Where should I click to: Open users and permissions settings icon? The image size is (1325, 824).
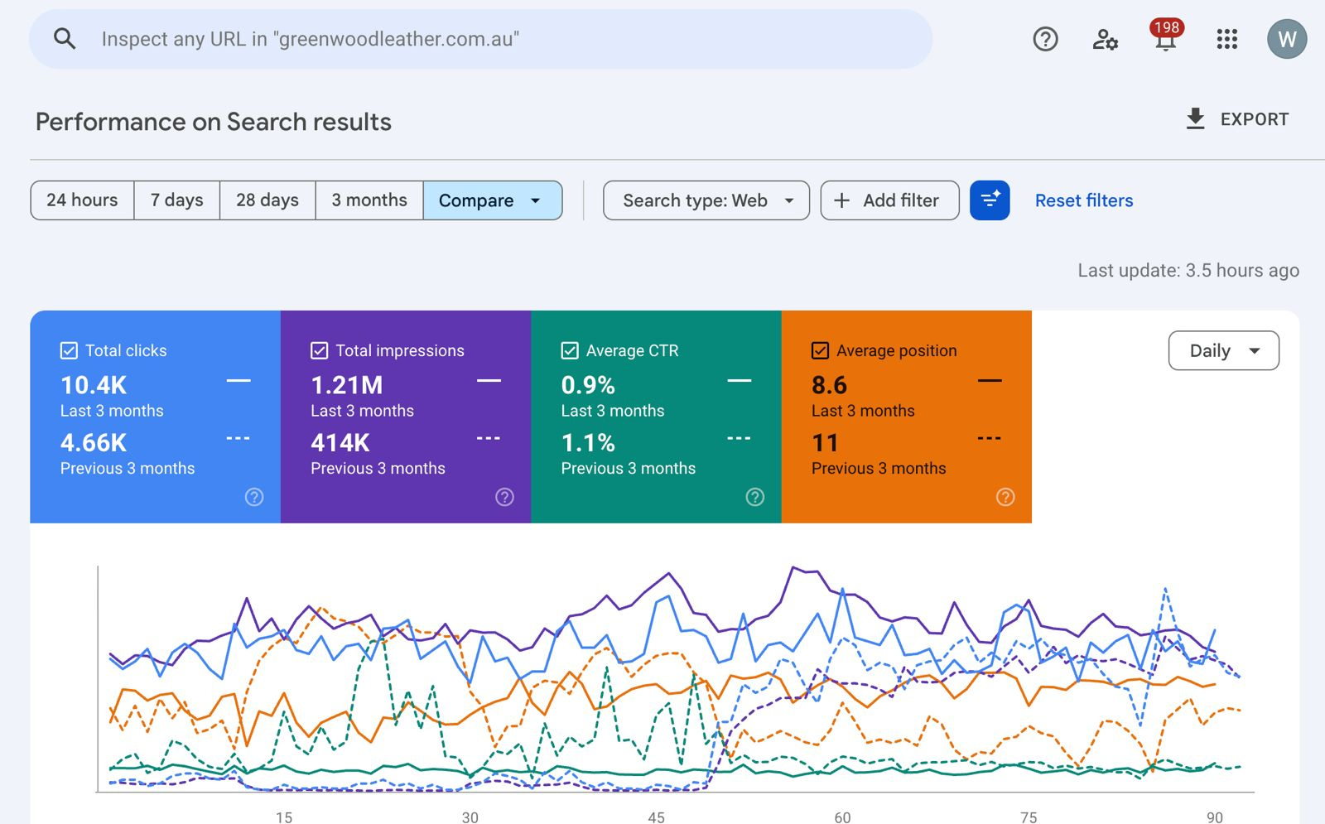coord(1105,39)
